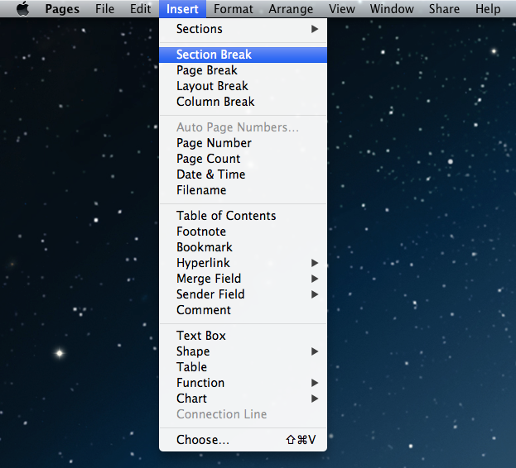Screen dimensions: 516x468
Task: Open the Apple menu
Action: pyautogui.click(x=23, y=8)
